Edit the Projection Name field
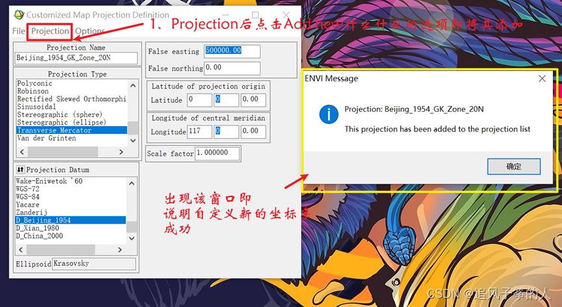The height and width of the screenshot is (307, 562). pyautogui.click(x=77, y=58)
